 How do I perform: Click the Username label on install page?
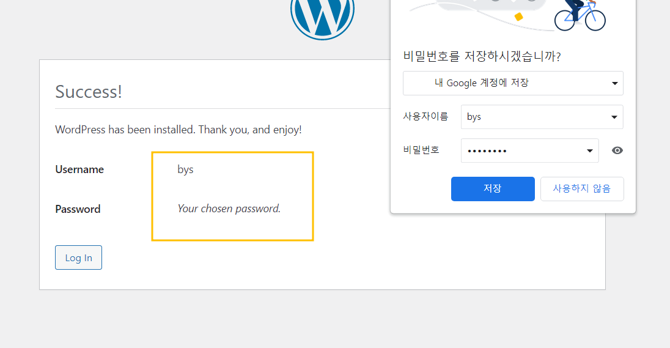(79, 169)
